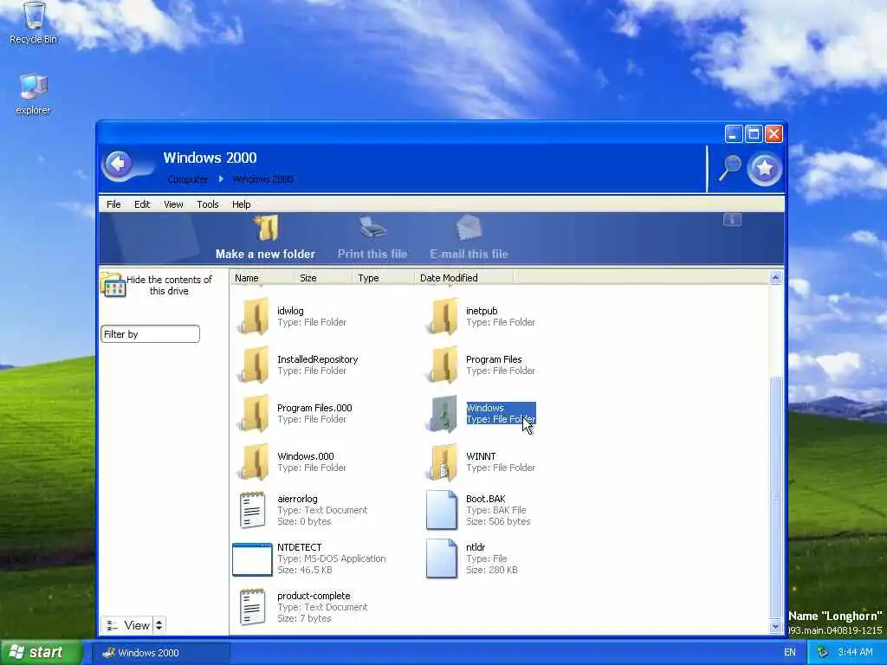Select the Program Files folder icon

click(443, 365)
